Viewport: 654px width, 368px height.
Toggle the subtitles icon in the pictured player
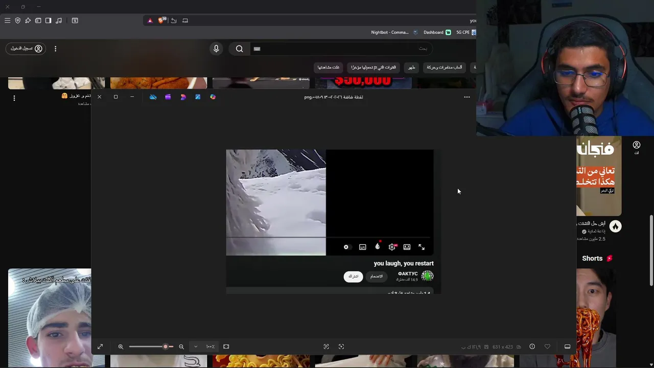tap(362, 247)
